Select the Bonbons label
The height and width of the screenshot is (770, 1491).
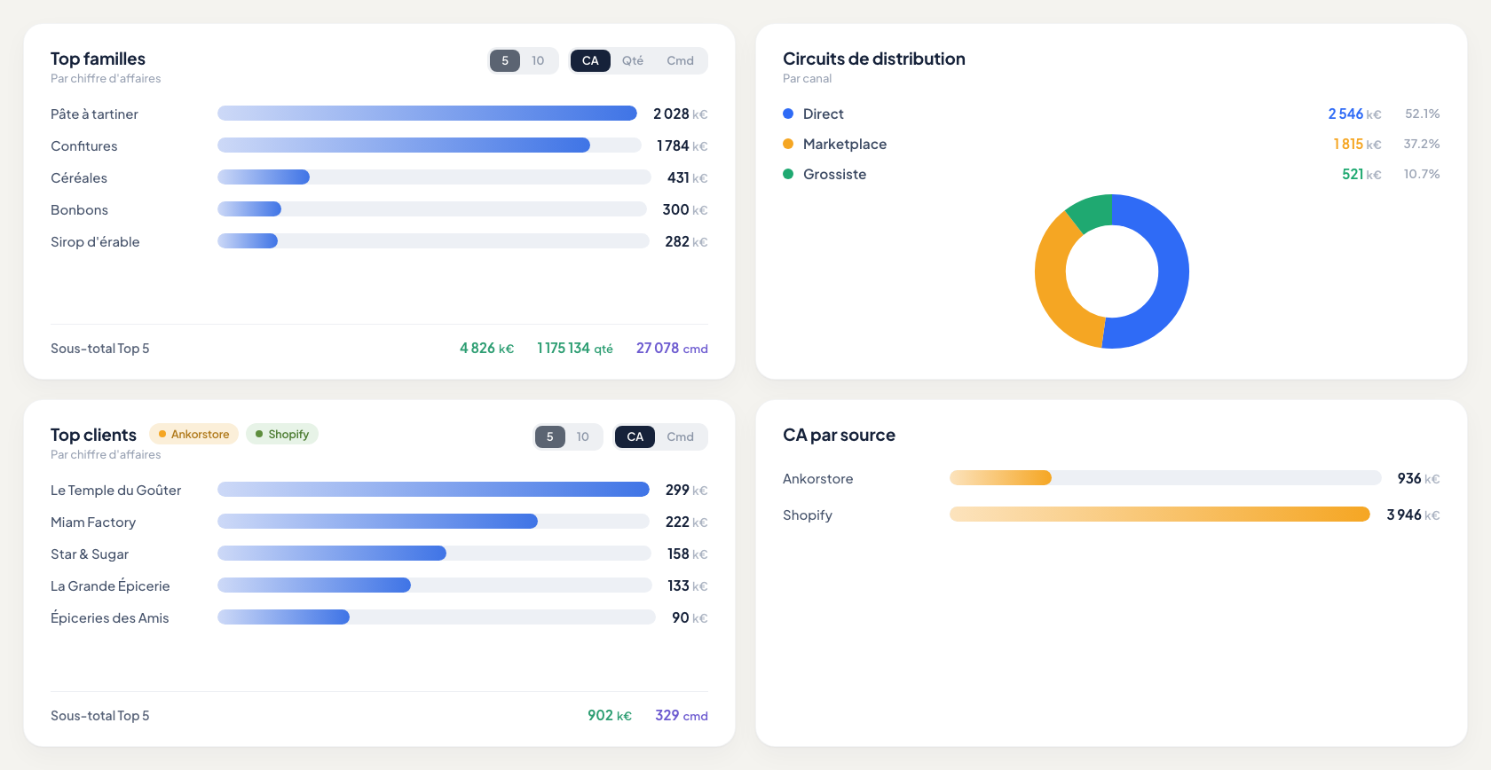(x=79, y=209)
